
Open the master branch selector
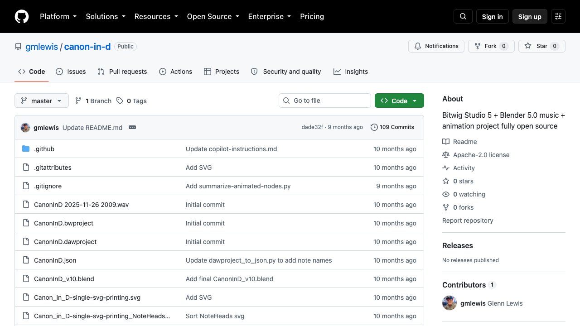pos(42,101)
